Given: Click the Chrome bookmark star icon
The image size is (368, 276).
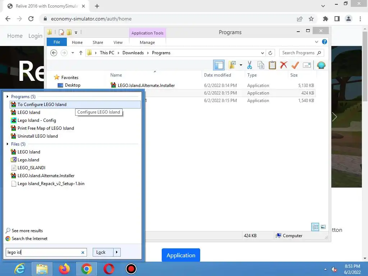Looking at the screenshot, I should 311,19.
